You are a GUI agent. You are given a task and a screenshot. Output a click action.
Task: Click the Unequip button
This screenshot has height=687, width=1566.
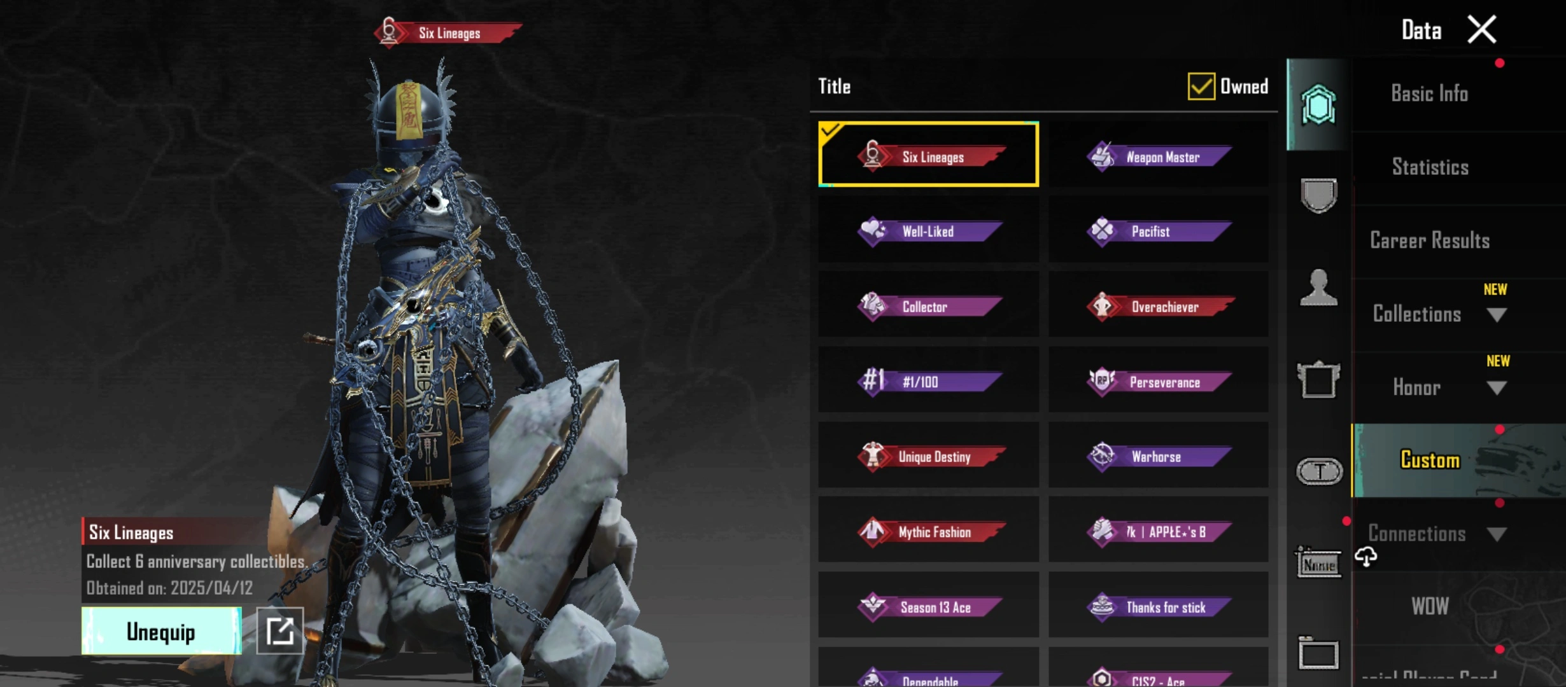pos(162,631)
